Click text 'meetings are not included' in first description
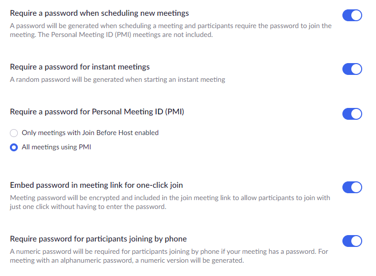Image resolution: width=376 pixels, height=276 pixels. point(173,35)
